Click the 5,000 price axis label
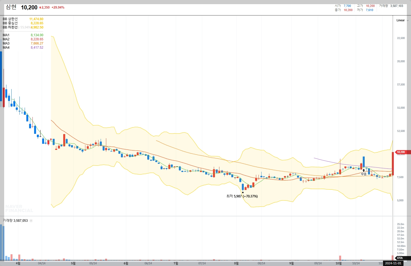 (x=400, y=200)
